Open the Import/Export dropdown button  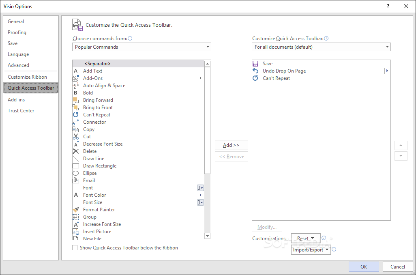(x=311, y=250)
